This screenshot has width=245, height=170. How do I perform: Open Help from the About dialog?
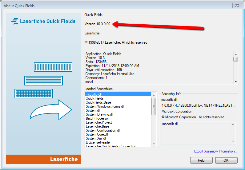201,160
